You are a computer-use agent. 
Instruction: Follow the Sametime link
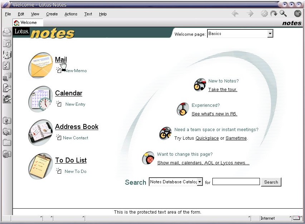(x=236, y=138)
